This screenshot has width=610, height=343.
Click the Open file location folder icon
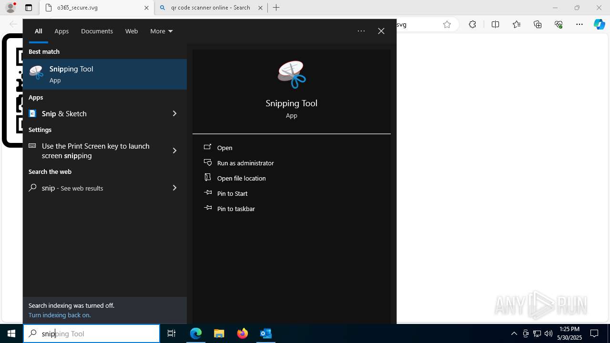208,178
